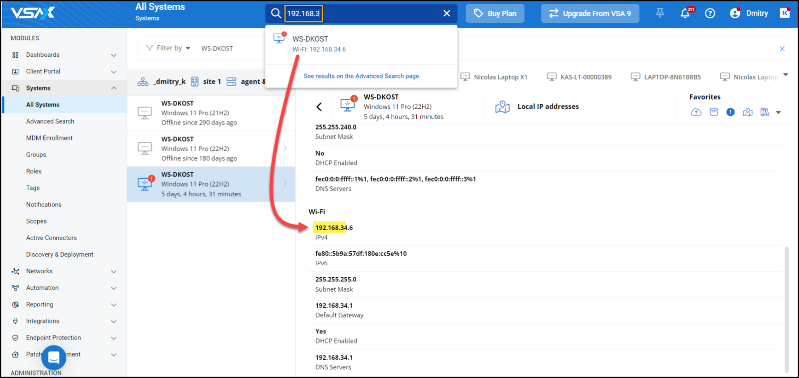Open the chat support bubble

(x=54, y=357)
